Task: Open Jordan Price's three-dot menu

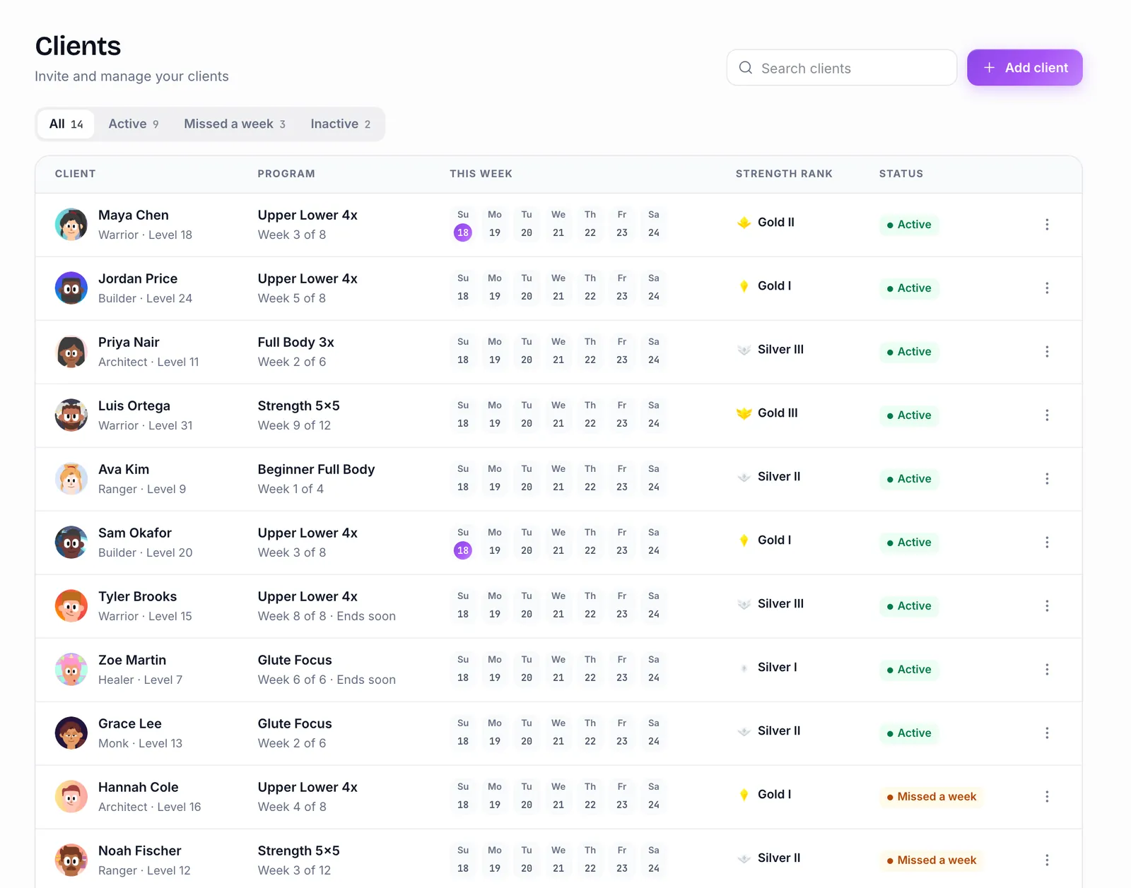Action: pyautogui.click(x=1047, y=288)
